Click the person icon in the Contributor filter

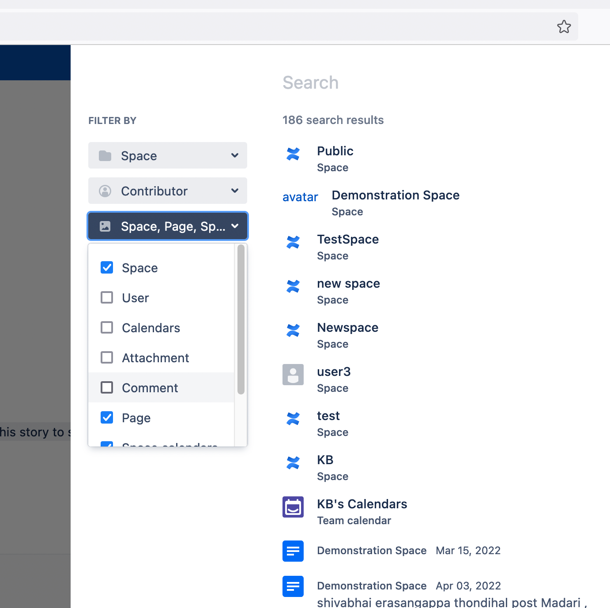pyautogui.click(x=105, y=191)
